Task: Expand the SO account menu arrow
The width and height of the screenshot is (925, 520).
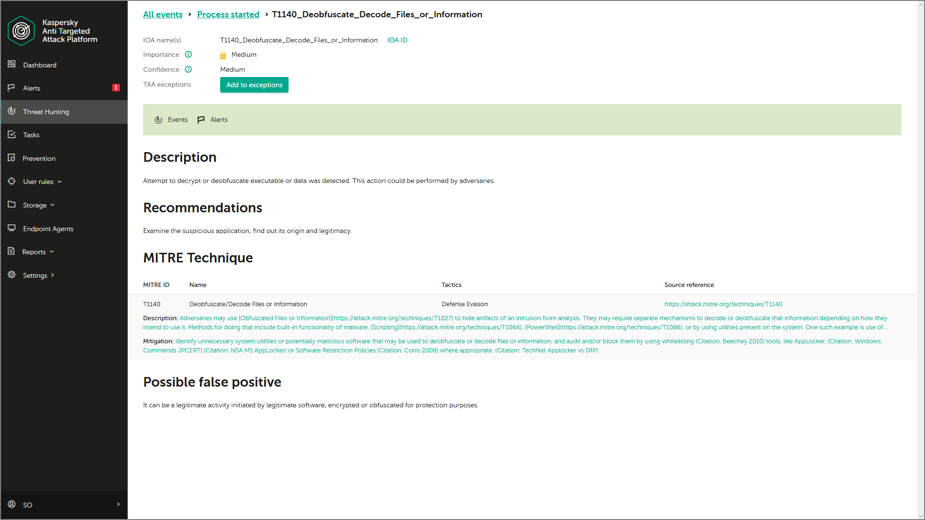Action: pyautogui.click(x=119, y=504)
